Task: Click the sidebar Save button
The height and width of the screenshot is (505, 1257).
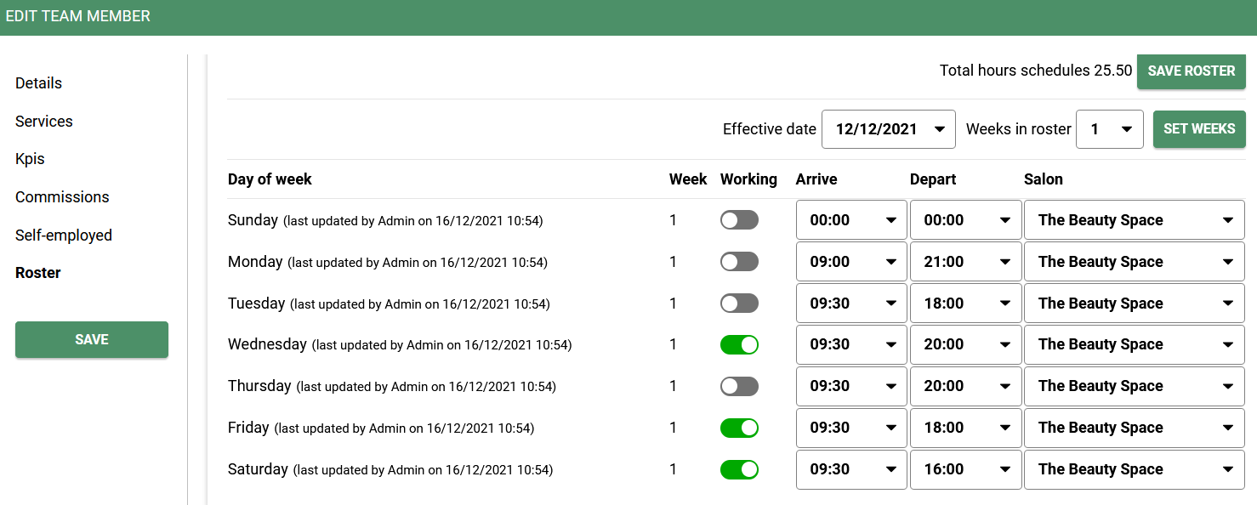Action: click(92, 339)
